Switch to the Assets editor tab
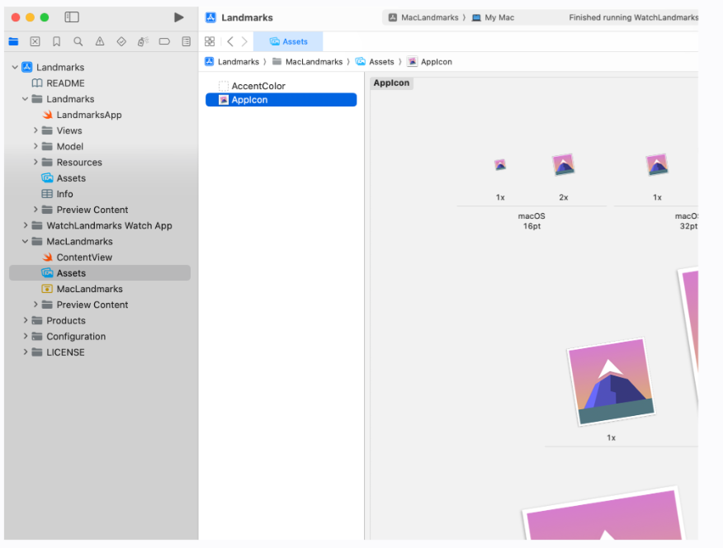This screenshot has height=548, width=723. click(288, 41)
